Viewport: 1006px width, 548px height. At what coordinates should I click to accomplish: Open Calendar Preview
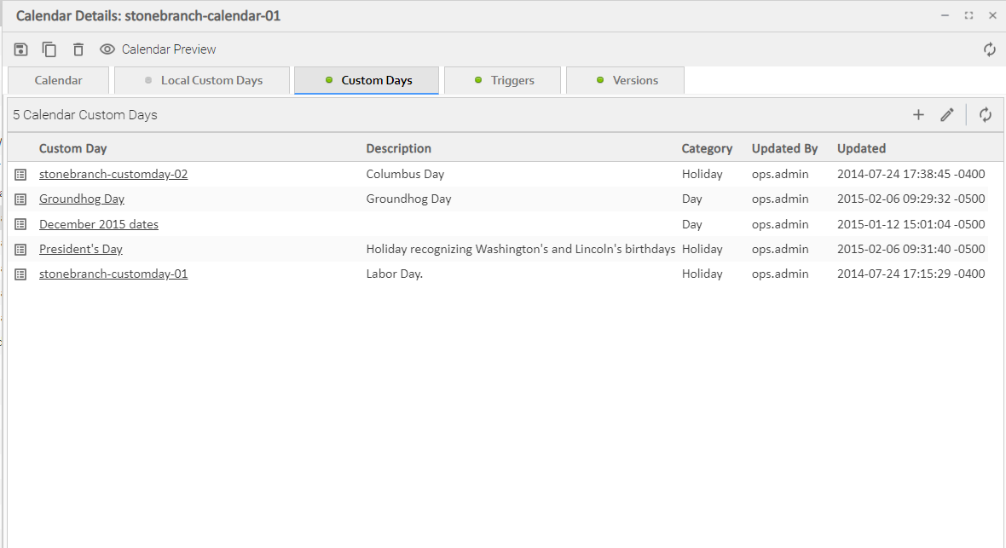[x=159, y=49]
